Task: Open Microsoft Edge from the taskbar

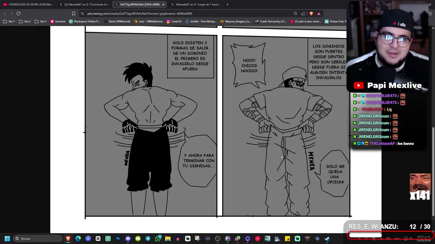Action: click(78, 239)
